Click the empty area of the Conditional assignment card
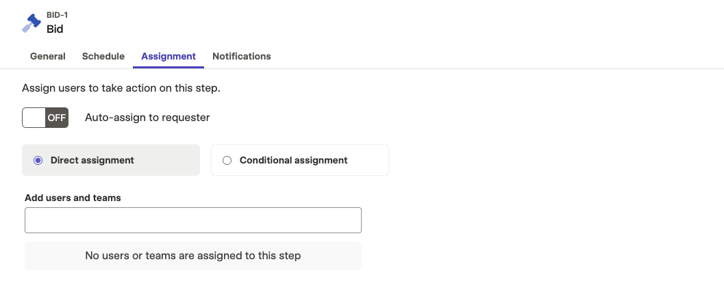The height and width of the screenshot is (303, 724). [368, 161]
